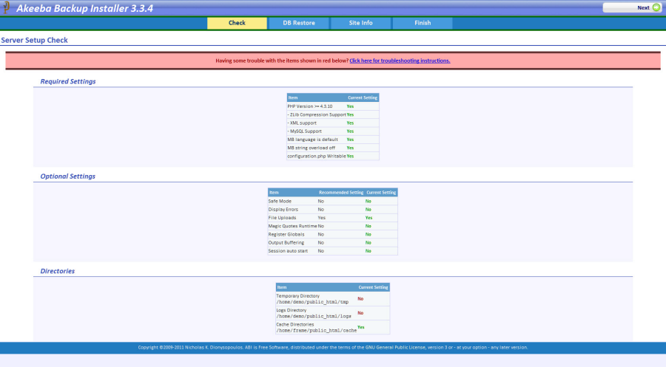The image size is (666, 367).
Task: Switch to the Site Info tab
Action: 360,23
